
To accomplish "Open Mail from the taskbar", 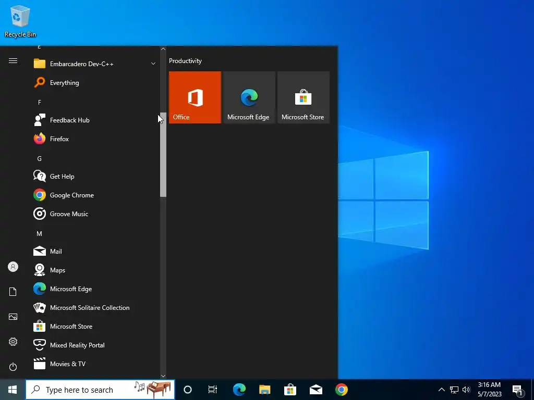I will point(315,390).
